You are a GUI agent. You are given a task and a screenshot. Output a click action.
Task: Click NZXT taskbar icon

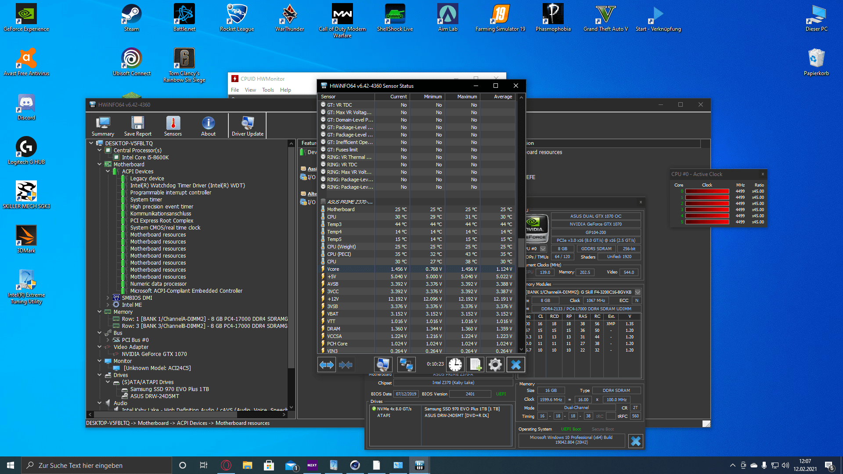(312, 465)
